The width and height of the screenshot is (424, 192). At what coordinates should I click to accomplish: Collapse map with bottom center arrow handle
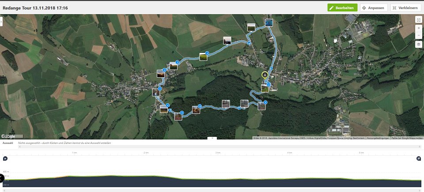[x=212, y=138]
